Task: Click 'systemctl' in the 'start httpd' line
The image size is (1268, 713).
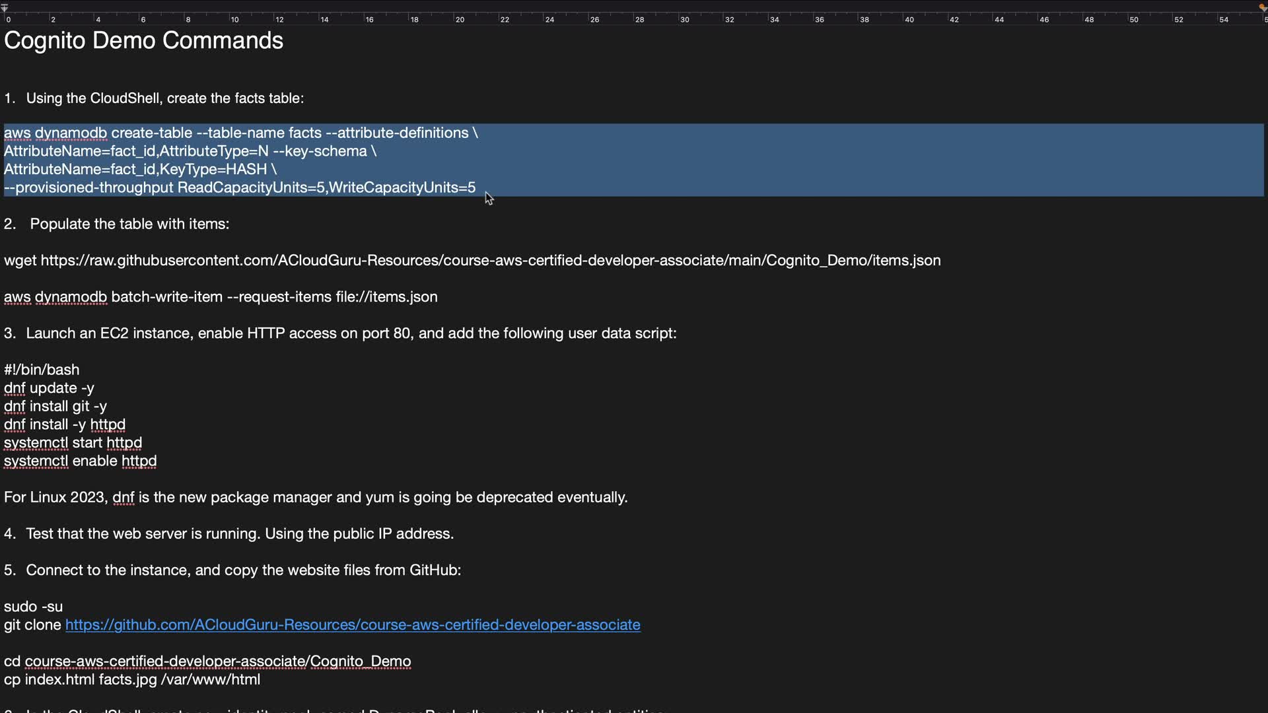Action: coord(36,443)
